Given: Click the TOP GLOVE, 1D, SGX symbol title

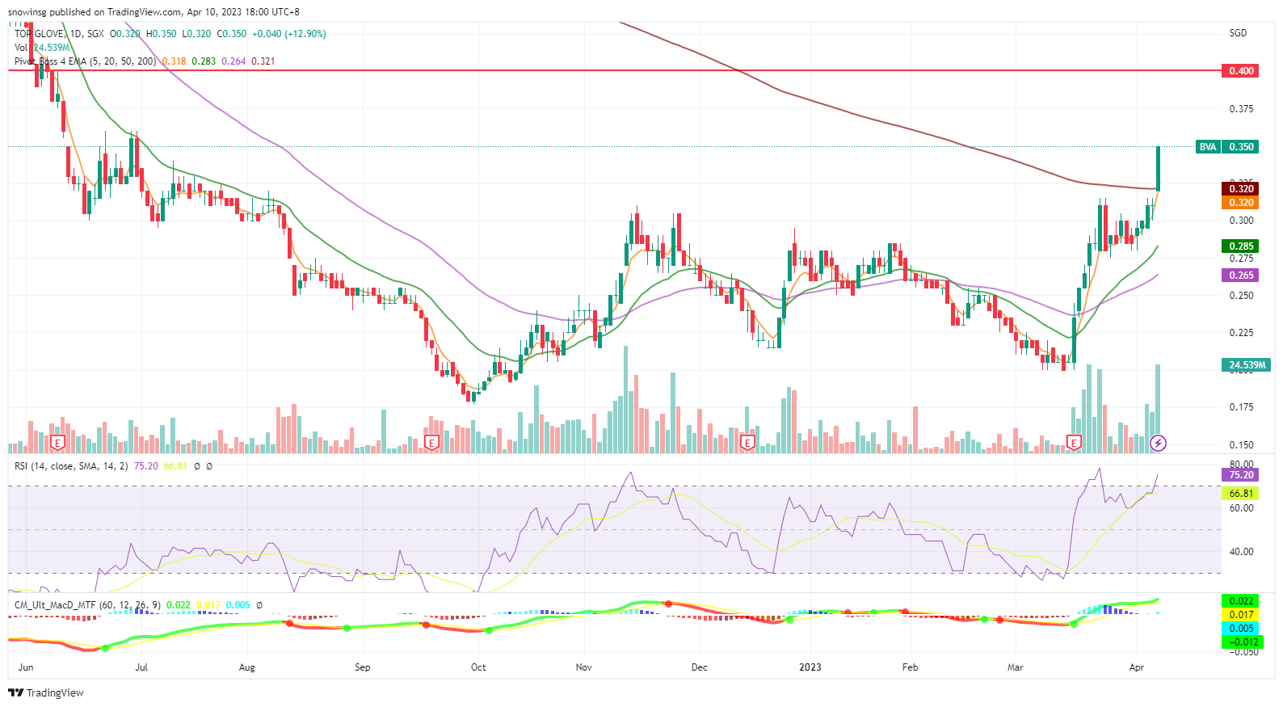Looking at the screenshot, I should click(59, 34).
